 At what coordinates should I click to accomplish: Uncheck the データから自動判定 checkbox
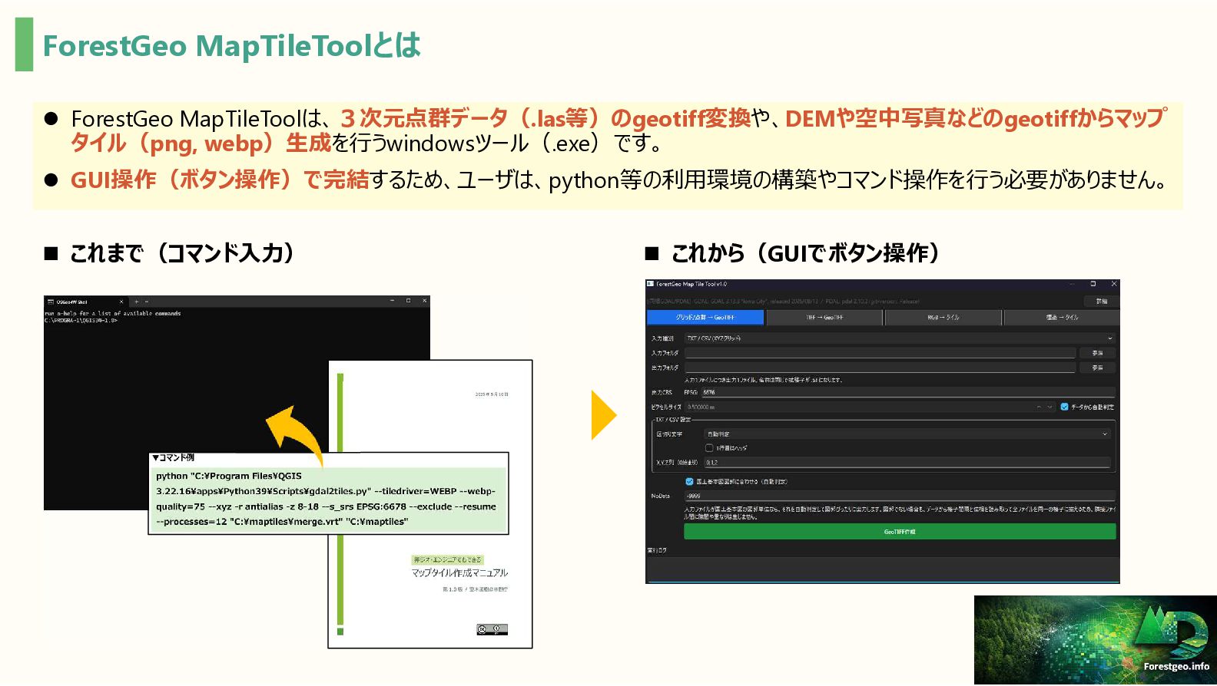[x=1064, y=407]
